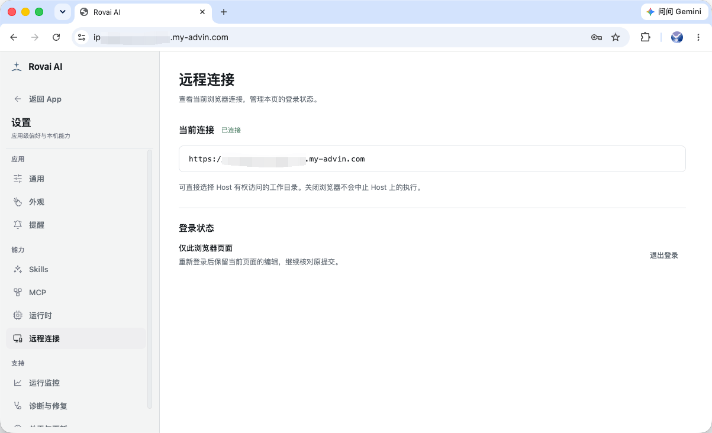This screenshot has height=433, width=712.
Task: Open 运行监控 settings section
Action: (76, 383)
